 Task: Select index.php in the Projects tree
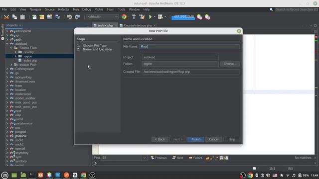click(30, 61)
